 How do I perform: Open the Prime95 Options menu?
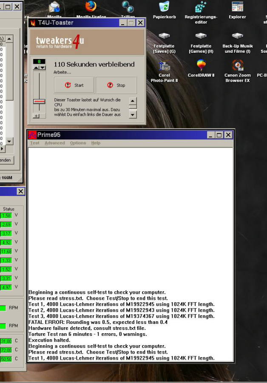pyautogui.click(x=78, y=143)
